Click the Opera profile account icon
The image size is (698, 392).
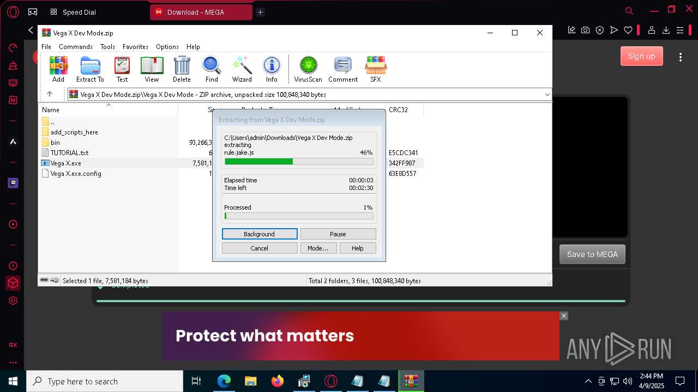click(651, 30)
